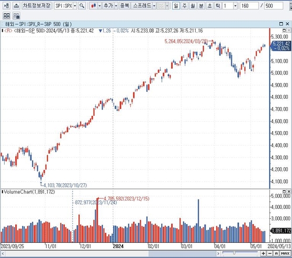This screenshot has width=292, height=258.
Task: Click the 추가 add button
Action: tap(108, 6)
